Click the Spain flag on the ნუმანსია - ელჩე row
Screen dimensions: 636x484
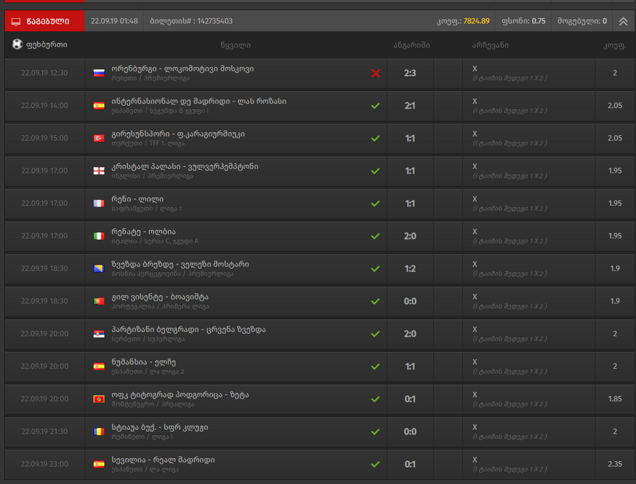click(x=99, y=367)
